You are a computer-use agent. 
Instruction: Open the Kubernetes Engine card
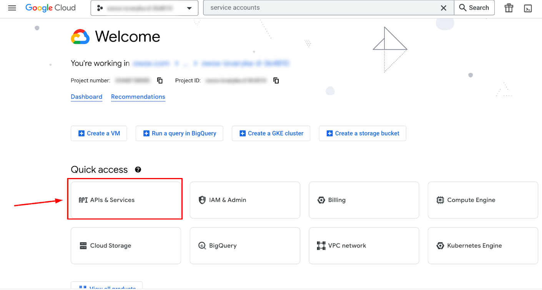click(483, 246)
